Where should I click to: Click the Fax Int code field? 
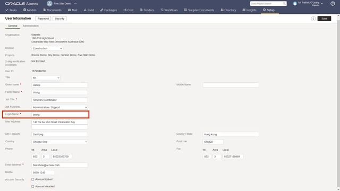(x=207, y=157)
